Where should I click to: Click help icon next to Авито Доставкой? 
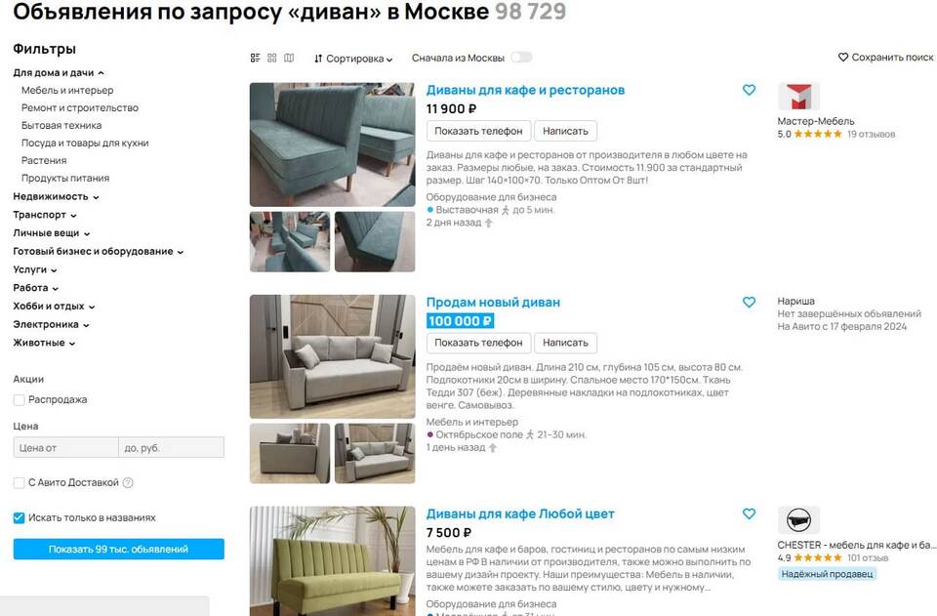tap(128, 483)
